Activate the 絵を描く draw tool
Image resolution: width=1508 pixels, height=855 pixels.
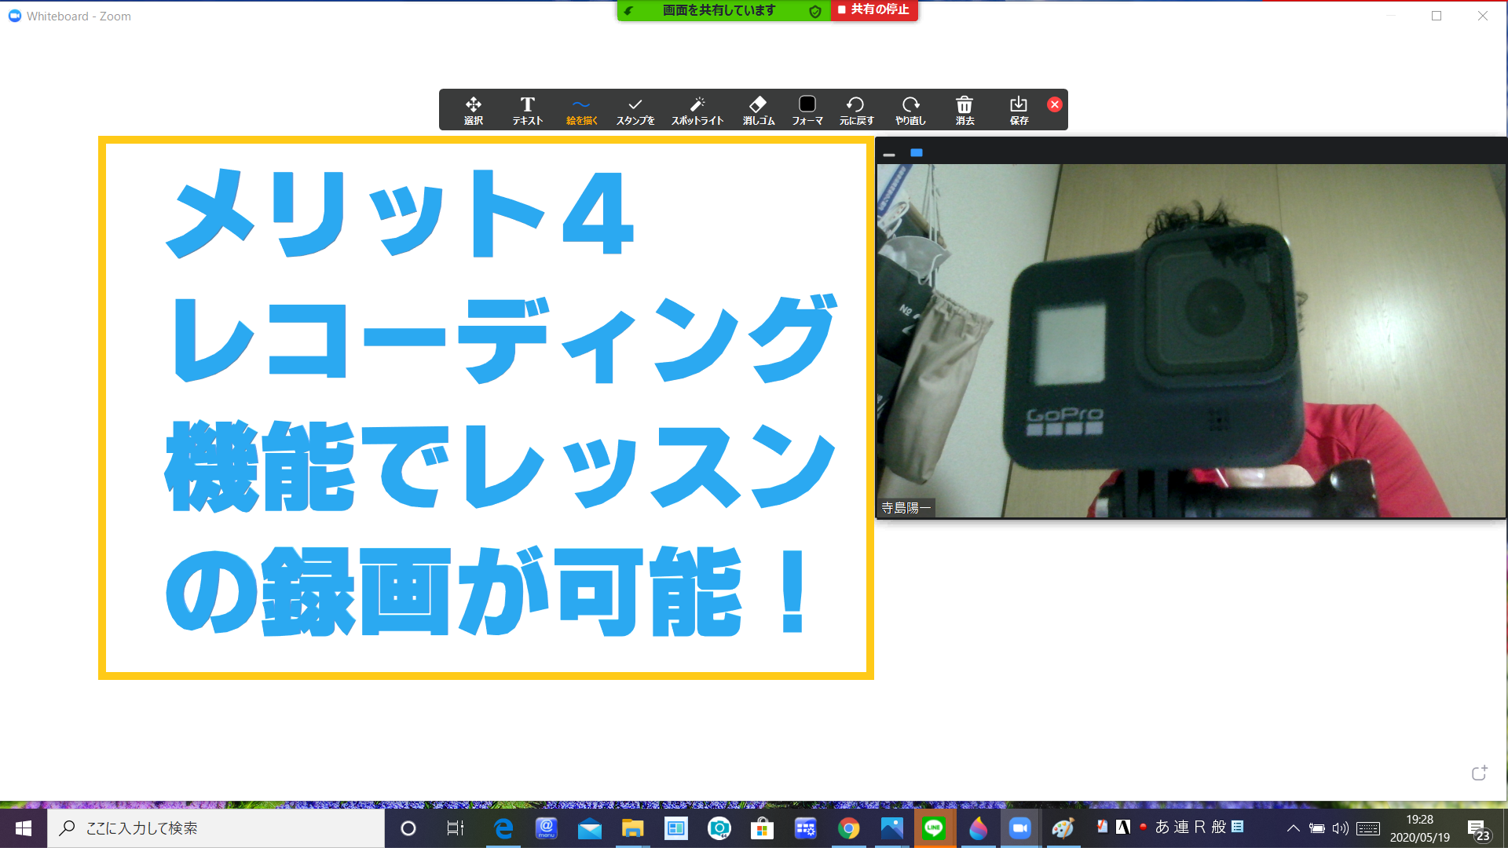click(x=581, y=110)
